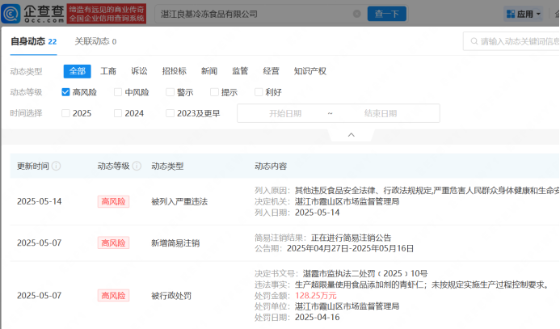Screen dimensions: 560x329
Task: Tick the 2025 time filter checkbox
Action: [66, 113]
